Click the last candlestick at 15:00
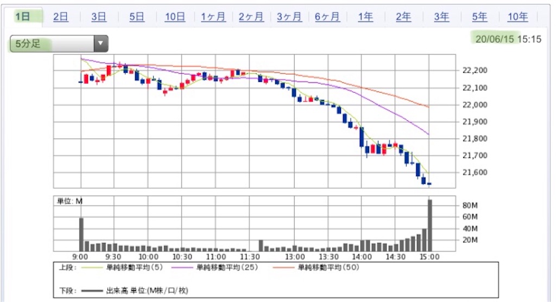556x302 pixels. [x=429, y=184]
